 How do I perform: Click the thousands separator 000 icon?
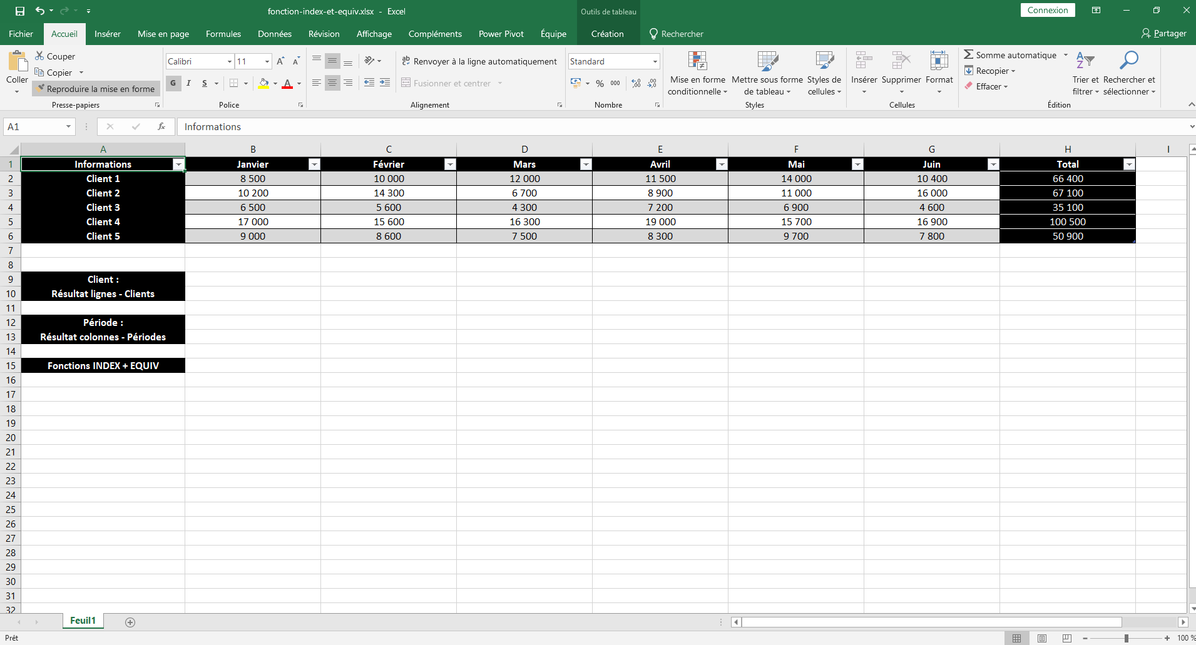[x=616, y=83]
